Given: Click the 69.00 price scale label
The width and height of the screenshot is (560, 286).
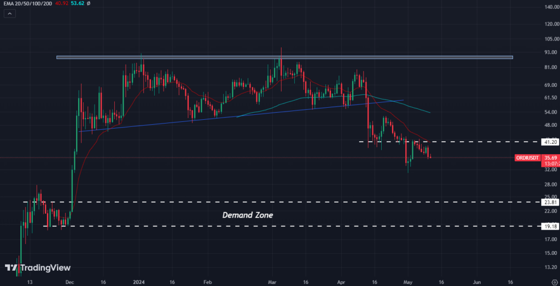Looking at the screenshot, I should (x=551, y=85).
